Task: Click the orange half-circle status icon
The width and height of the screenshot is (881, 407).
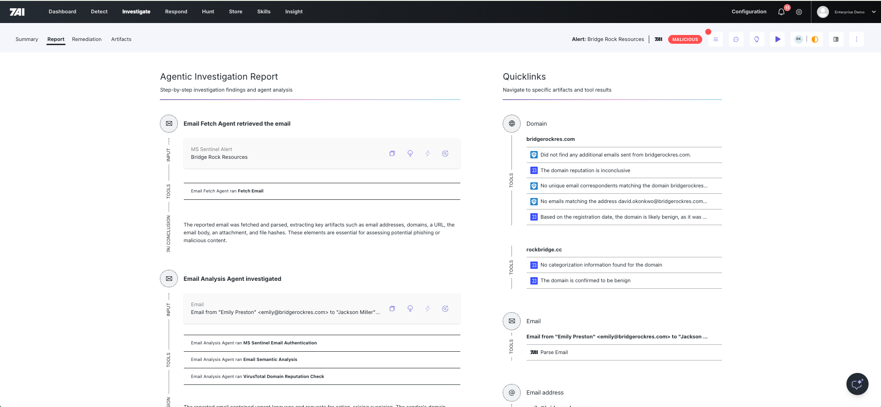Action: (815, 39)
